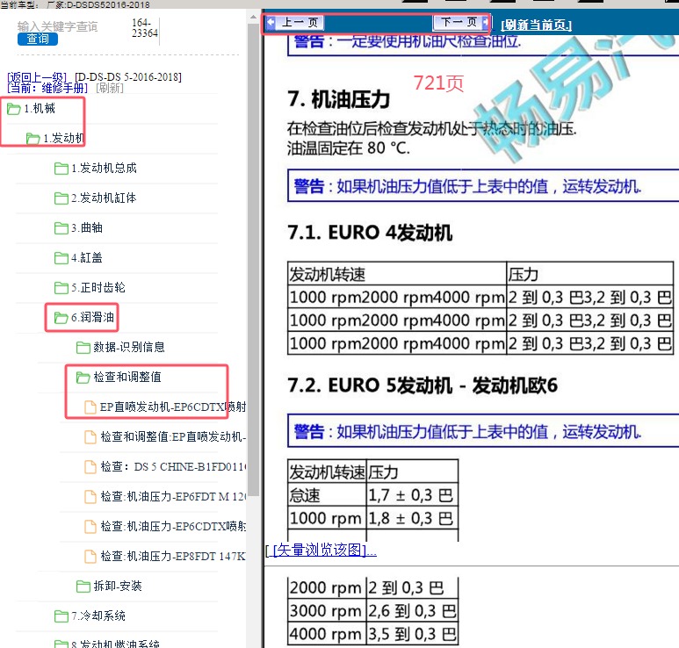The height and width of the screenshot is (648, 679).
Task: Expand the 1.发动机总成 tree node
Action: pos(104,168)
